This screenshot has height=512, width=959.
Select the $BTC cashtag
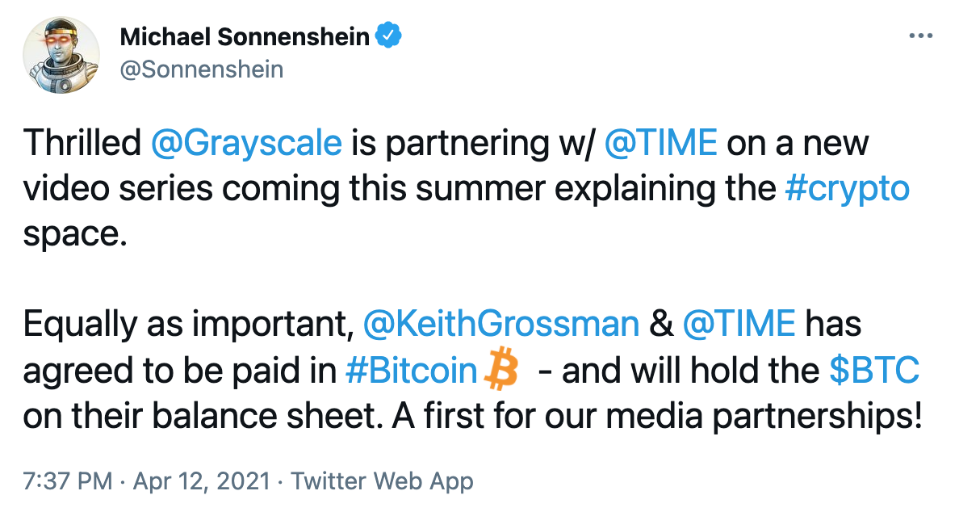(x=875, y=371)
